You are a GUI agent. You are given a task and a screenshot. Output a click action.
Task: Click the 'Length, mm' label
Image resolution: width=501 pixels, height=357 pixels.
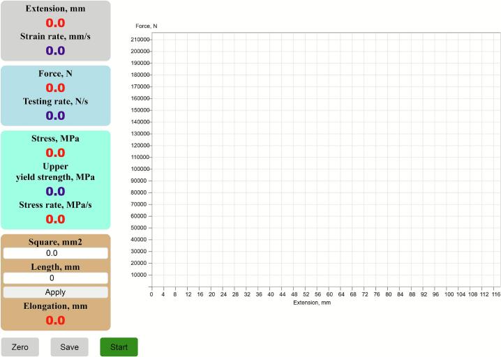point(55,267)
